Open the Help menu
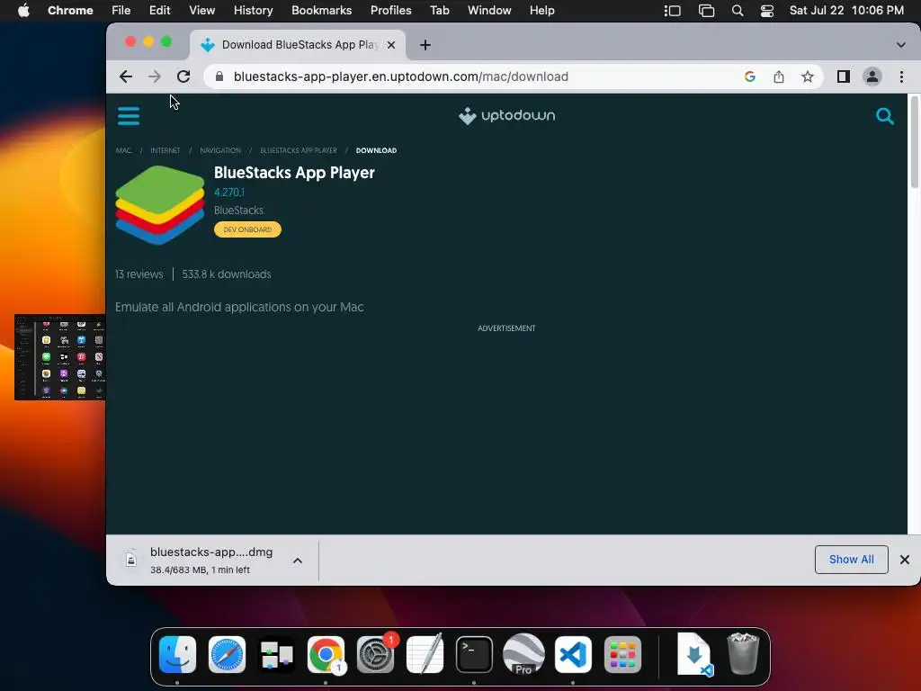 pyautogui.click(x=541, y=11)
